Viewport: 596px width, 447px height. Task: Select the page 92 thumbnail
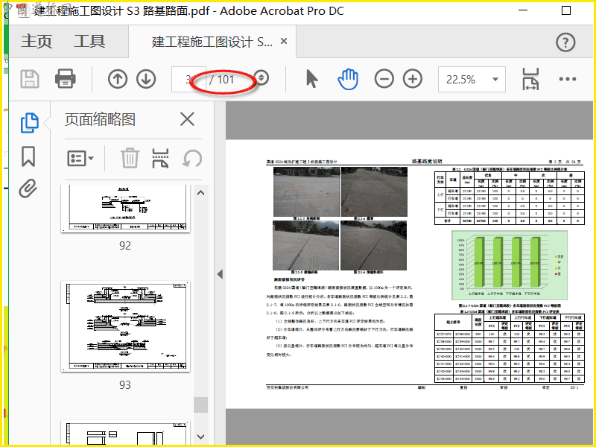[125, 209]
